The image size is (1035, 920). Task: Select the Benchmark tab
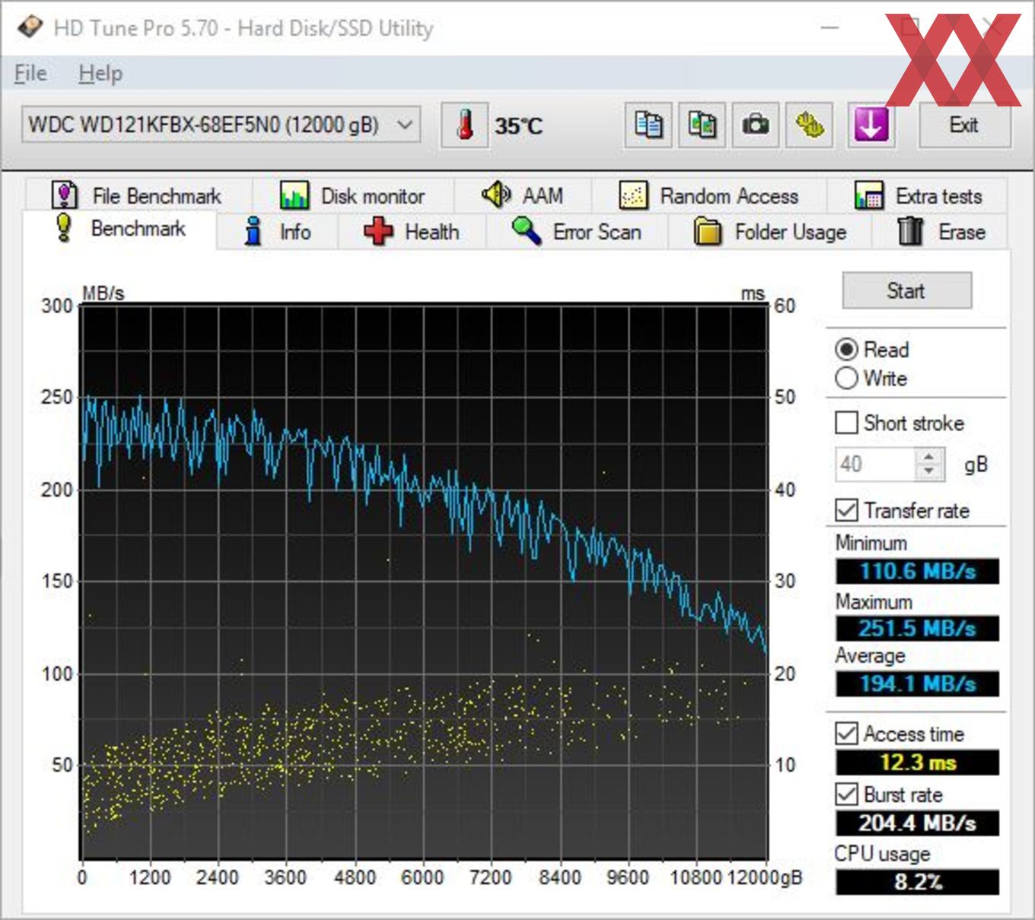click(120, 229)
